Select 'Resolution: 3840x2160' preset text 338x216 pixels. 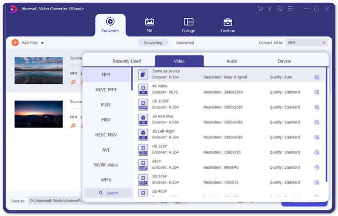pyautogui.click(x=223, y=92)
